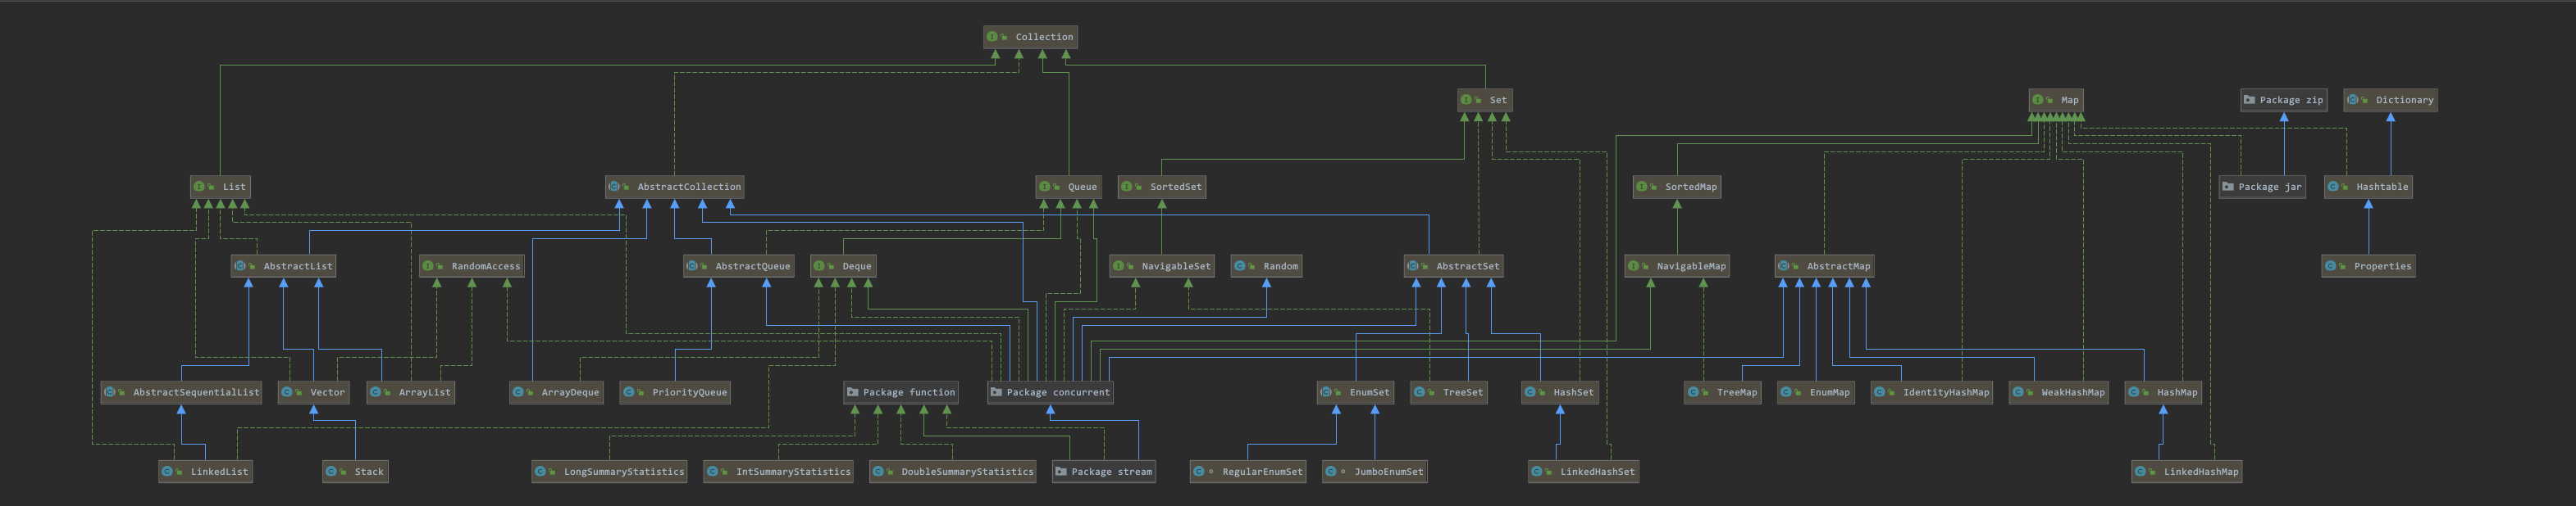Screen dimensions: 2576x506
Task: Select the LinkedHashSet class node
Action: pos(1584,472)
